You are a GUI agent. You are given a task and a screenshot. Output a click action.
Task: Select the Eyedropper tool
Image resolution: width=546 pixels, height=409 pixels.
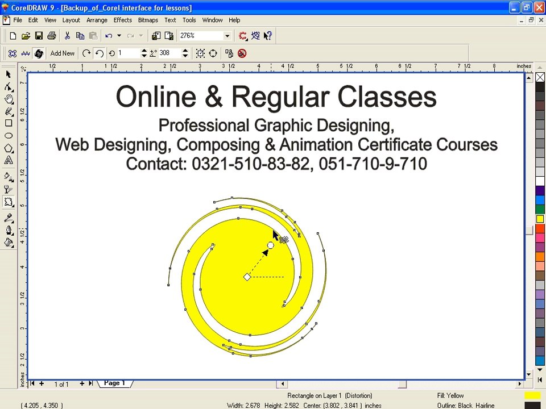pyautogui.click(x=9, y=218)
